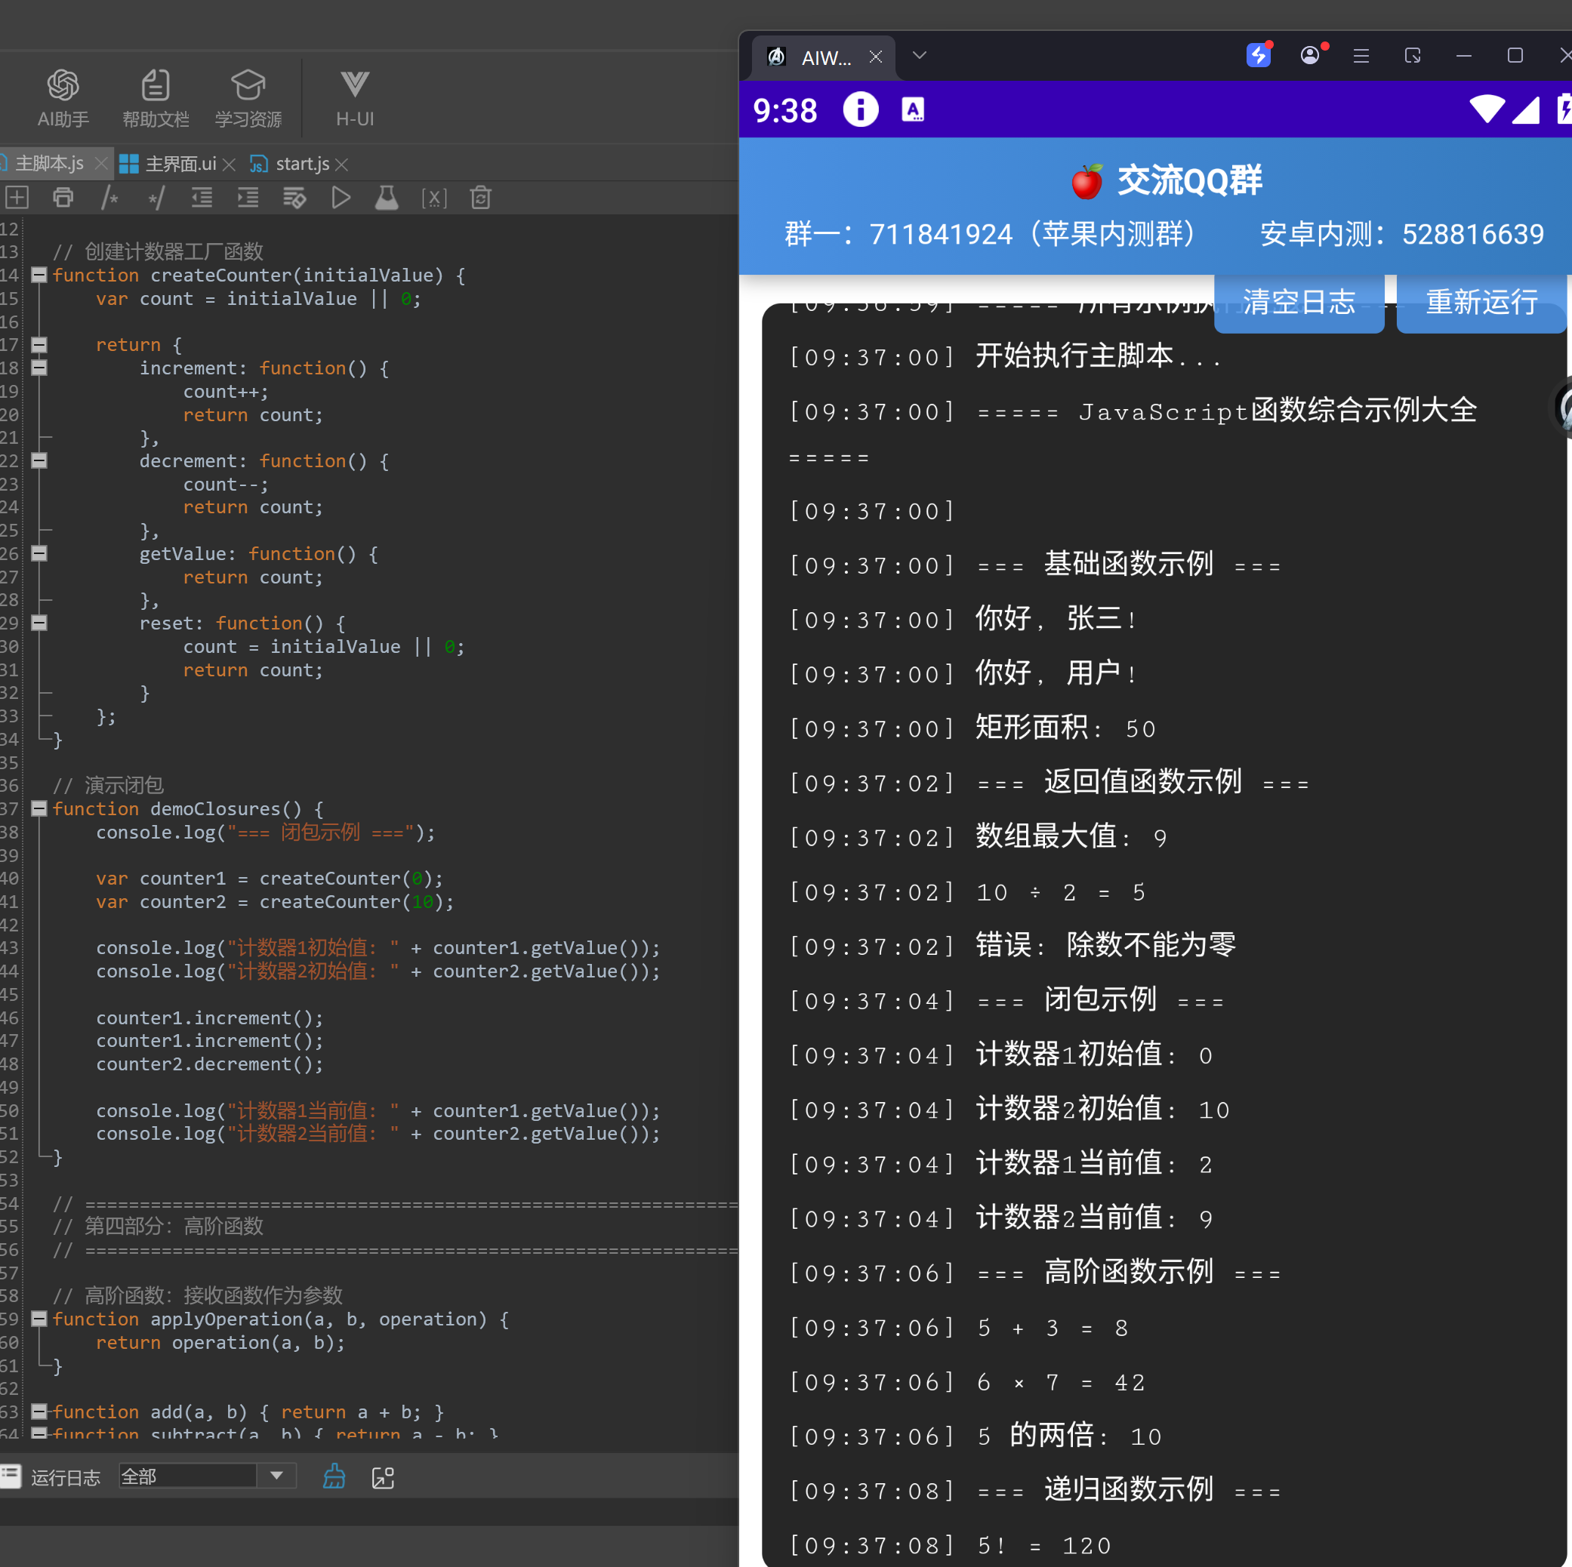Open the 全部 log filter dropdown
This screenshot has width=1572, height=1567.
pyautogui.click(x=276, y=1476)
